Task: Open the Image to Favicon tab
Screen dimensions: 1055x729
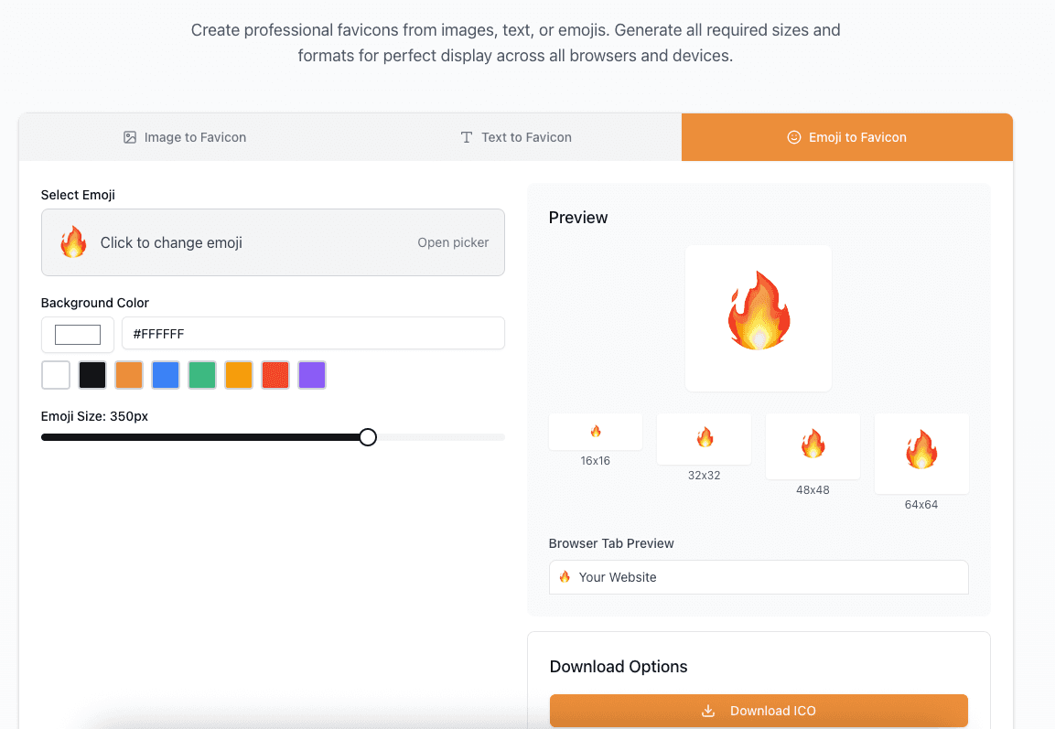Action: tap(185, 137)
